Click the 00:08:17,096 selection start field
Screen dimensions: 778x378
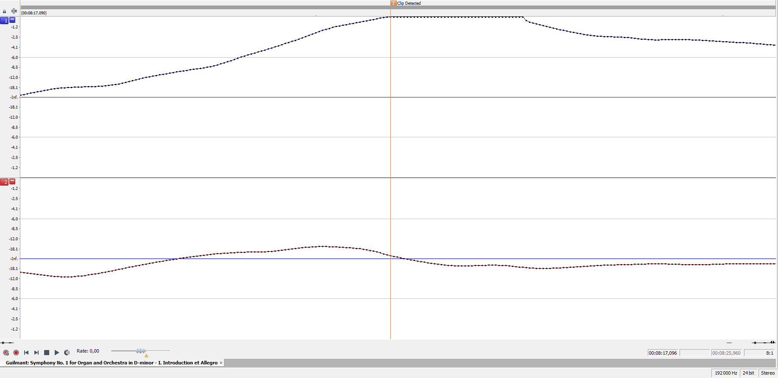coord(663,353)
